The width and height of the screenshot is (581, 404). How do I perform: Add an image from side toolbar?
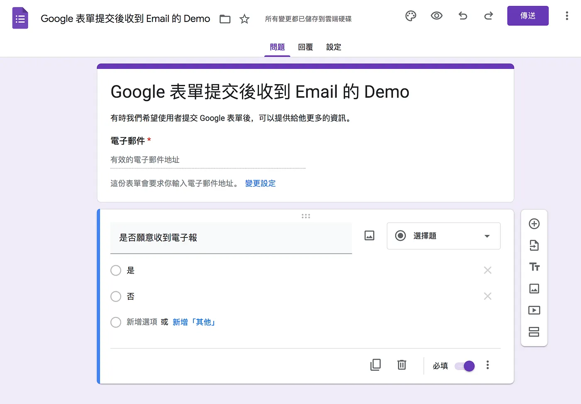[534, 288]
